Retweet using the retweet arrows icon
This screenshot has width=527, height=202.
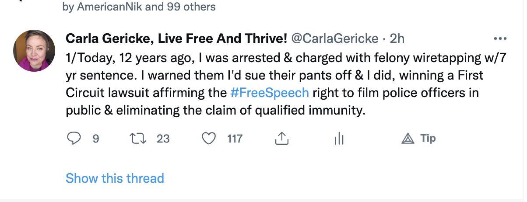click(x=138, y=139)
